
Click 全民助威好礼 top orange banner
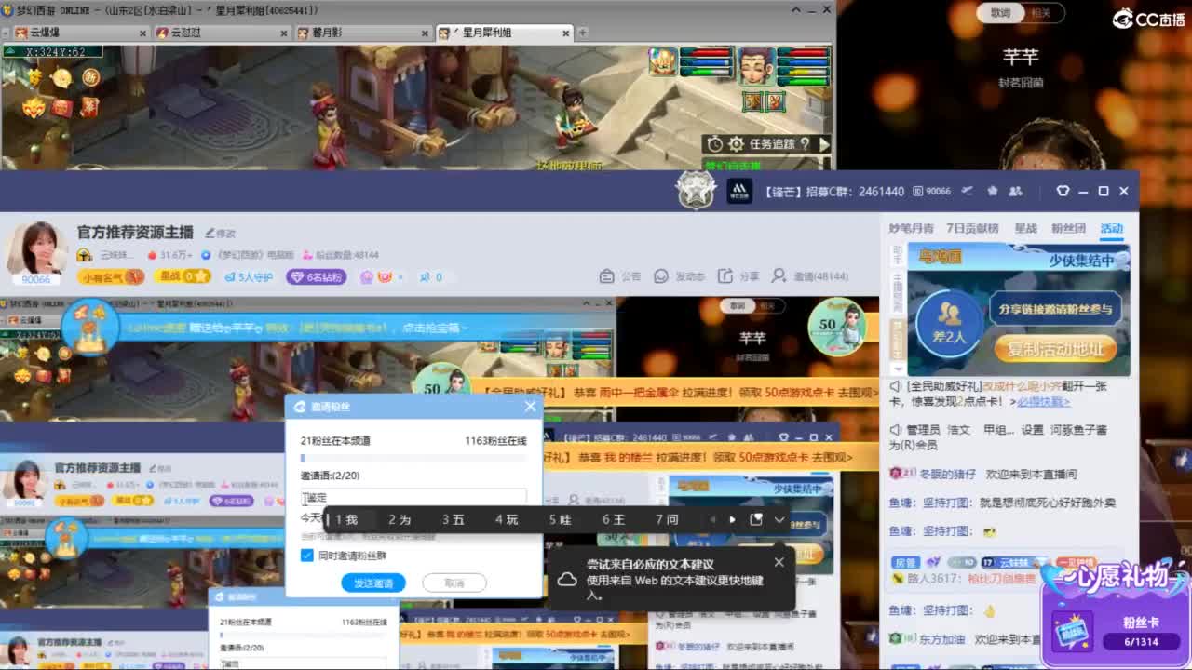682,394
